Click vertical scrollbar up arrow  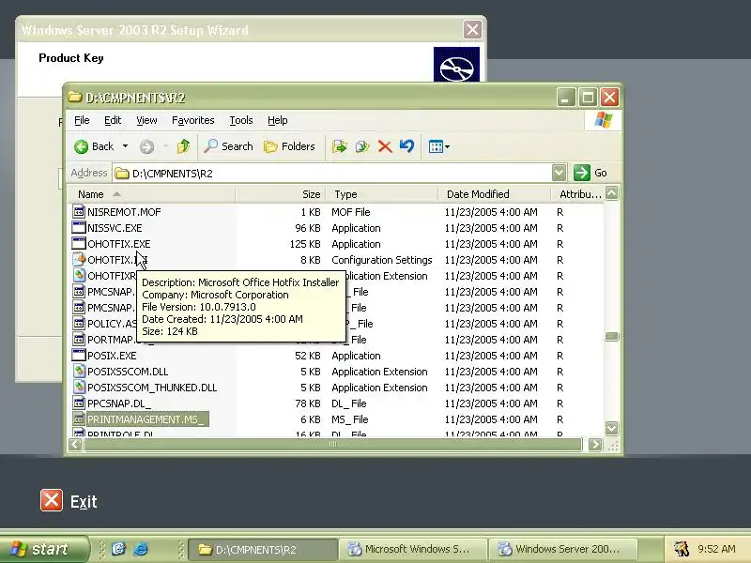pyautogui.click(x=612, y=193)
